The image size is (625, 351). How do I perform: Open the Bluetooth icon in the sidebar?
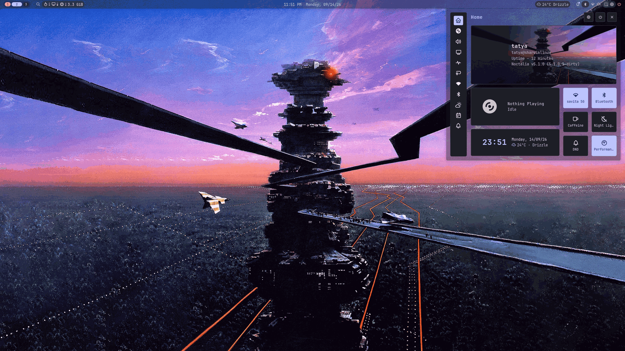tap(458, 94)
